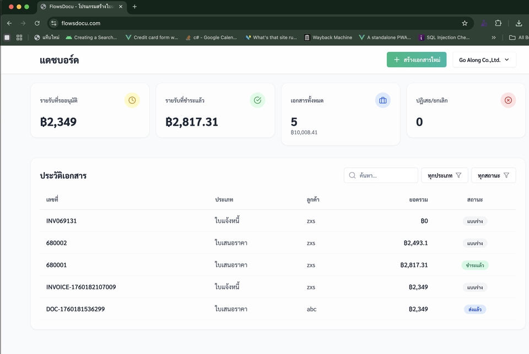
Task: Bookmark the page using star icon
Action: [465, 23]
